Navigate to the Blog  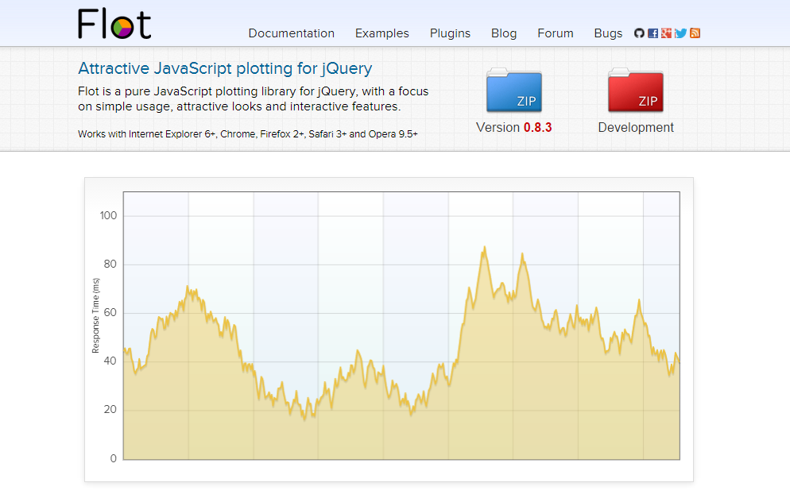(x=504, y=33)
